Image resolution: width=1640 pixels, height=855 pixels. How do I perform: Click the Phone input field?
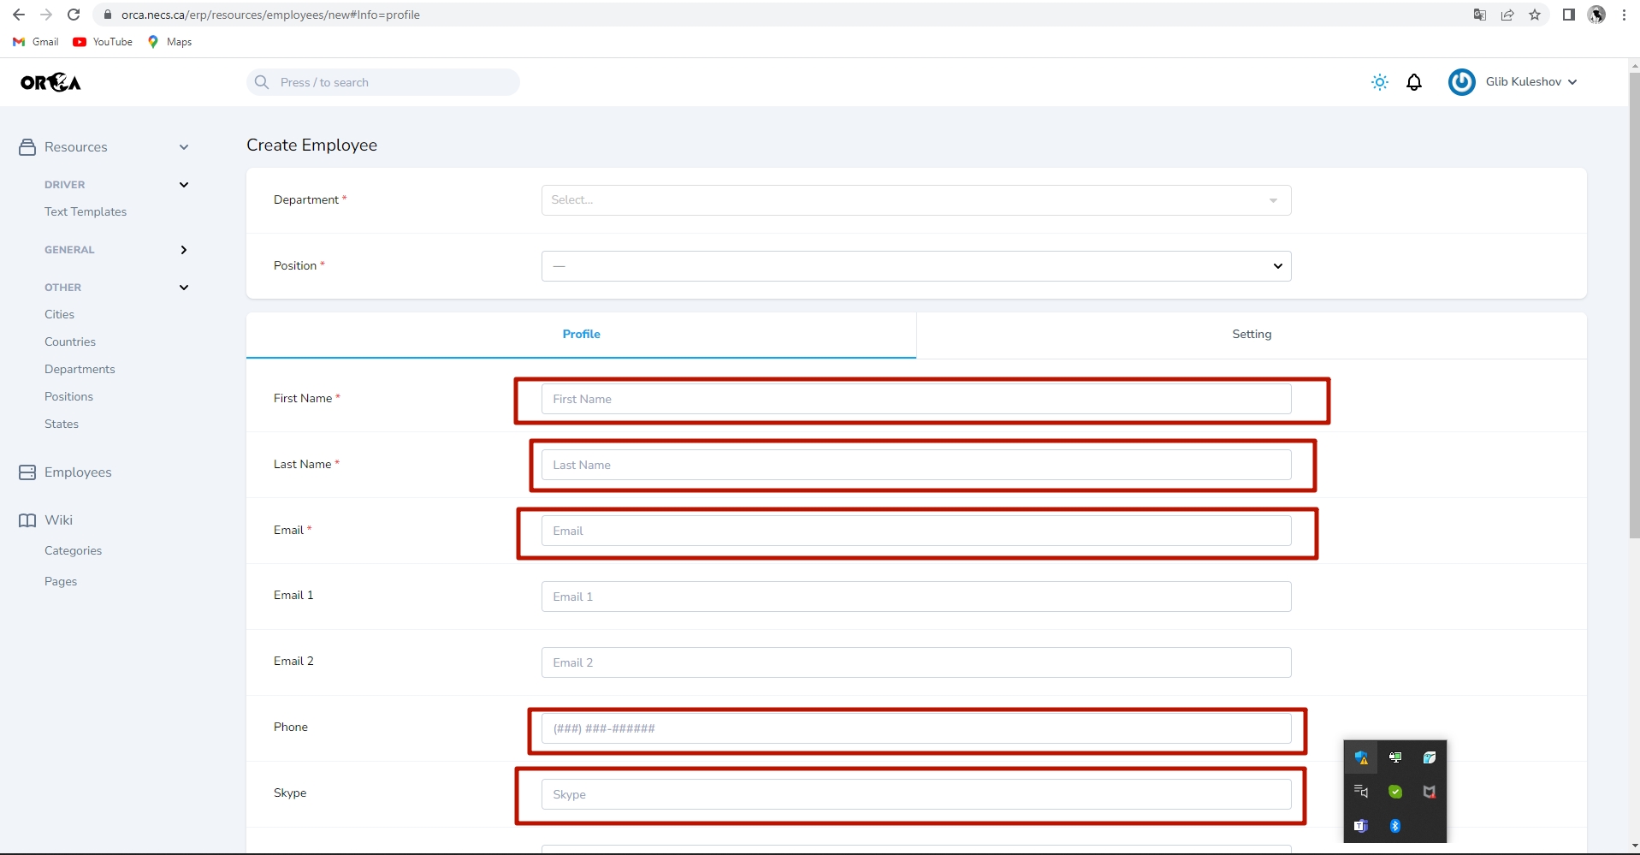pos(916,728)
